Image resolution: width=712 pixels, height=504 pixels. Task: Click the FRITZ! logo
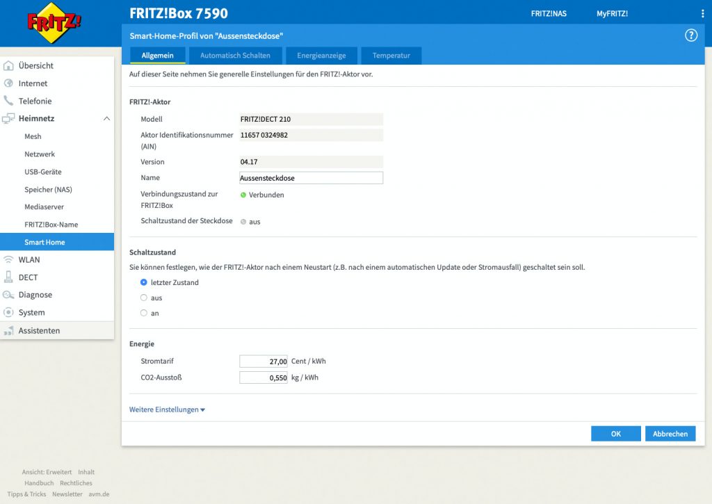click(x=54, y=23)
